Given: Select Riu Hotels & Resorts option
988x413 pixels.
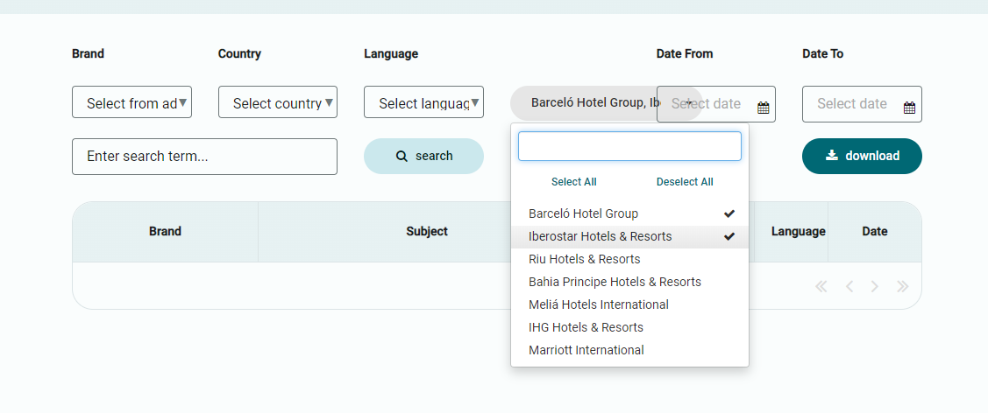Looking at the screenshot, I should (x=629, y=259).
